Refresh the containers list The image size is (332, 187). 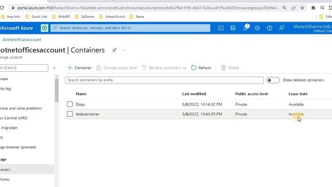tap(201, 68)
